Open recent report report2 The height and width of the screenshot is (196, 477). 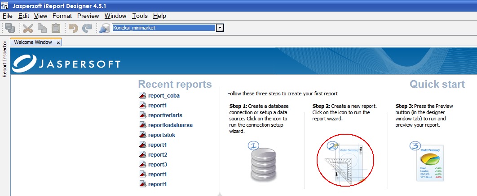click(158, 154)
